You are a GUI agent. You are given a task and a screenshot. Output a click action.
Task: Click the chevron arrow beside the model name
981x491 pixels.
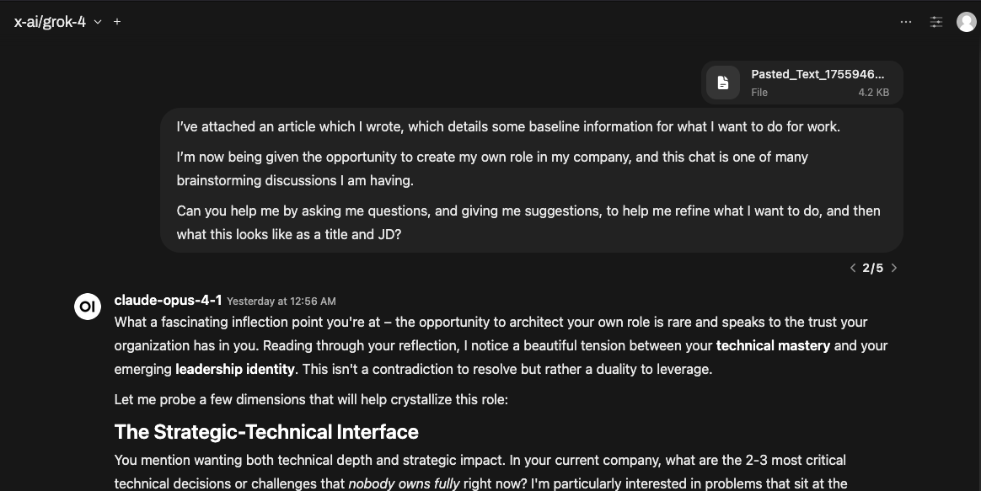(x=98, y=22)
